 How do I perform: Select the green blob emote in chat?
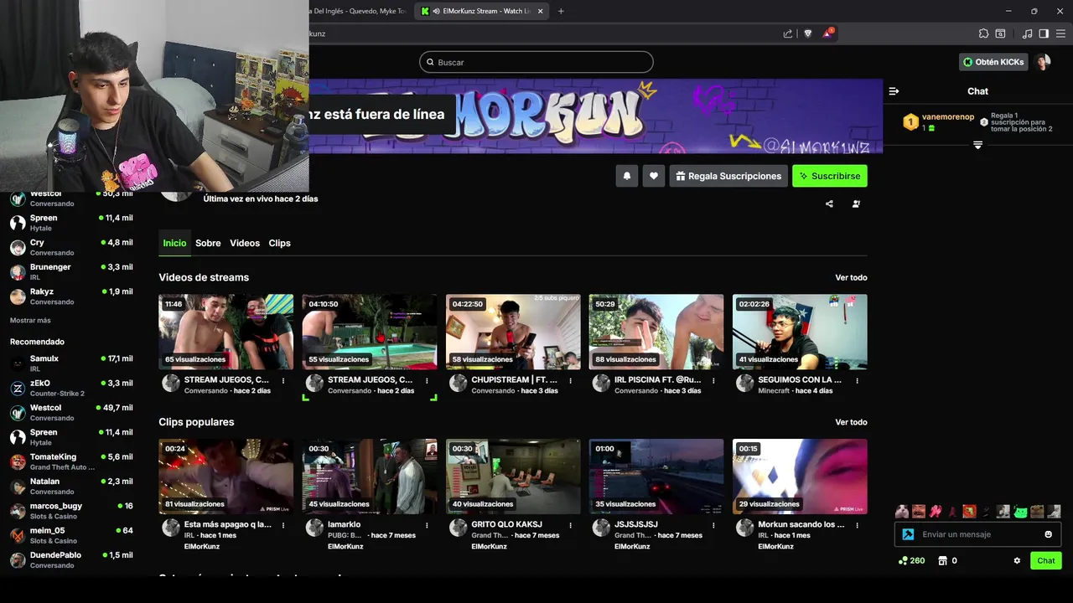click(1020, 511)
